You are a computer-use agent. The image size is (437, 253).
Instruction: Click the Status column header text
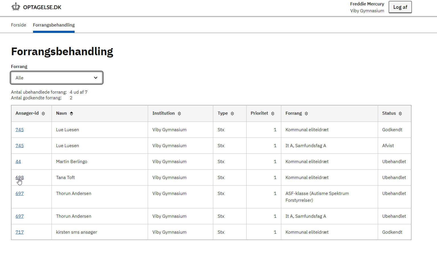click(x=389, y=113)
